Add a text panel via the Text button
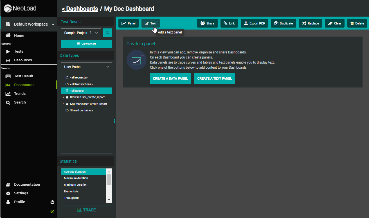The height and width of the screenshot is (218, 369). (x=150, y=23)
